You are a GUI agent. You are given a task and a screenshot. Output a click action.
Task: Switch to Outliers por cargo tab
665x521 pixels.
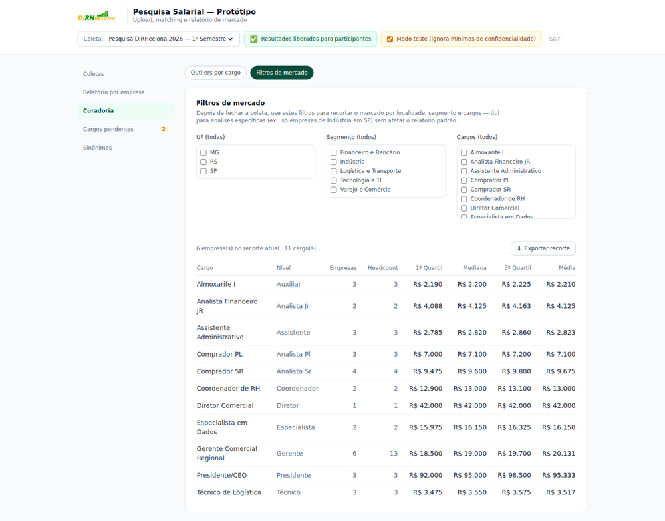pyautogui.click(x=215, y=73)
